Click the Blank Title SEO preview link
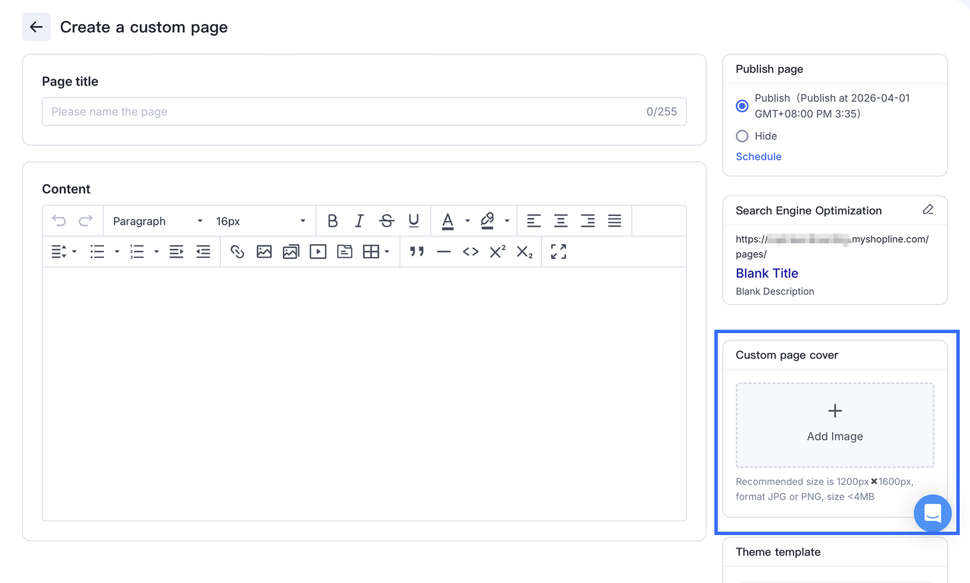970x583 pixels. (766, 273)
